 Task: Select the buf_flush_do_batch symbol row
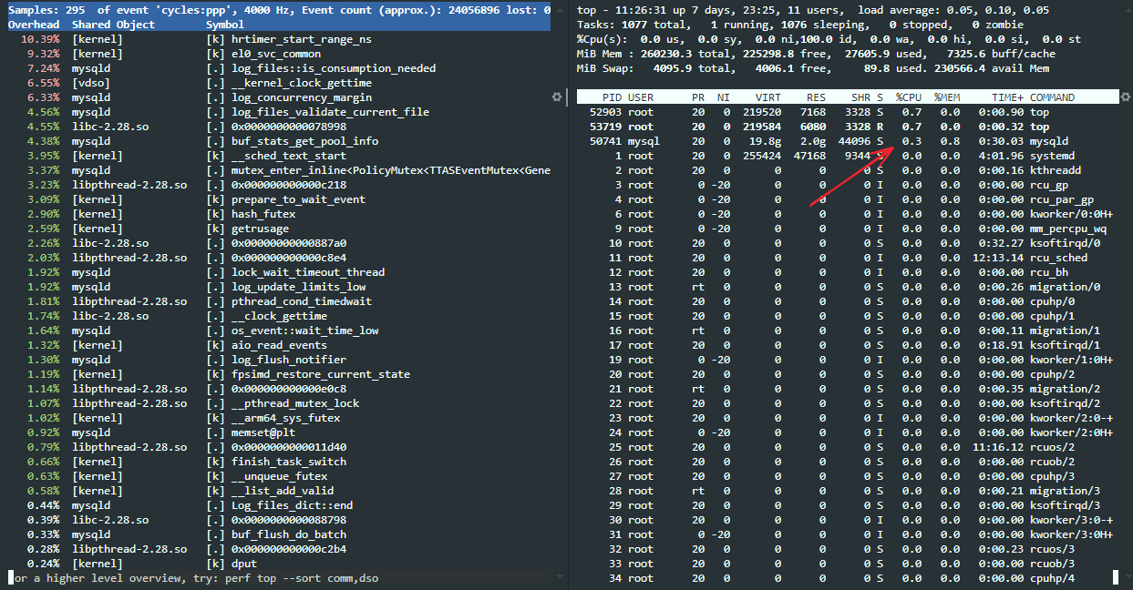point(278,534)
